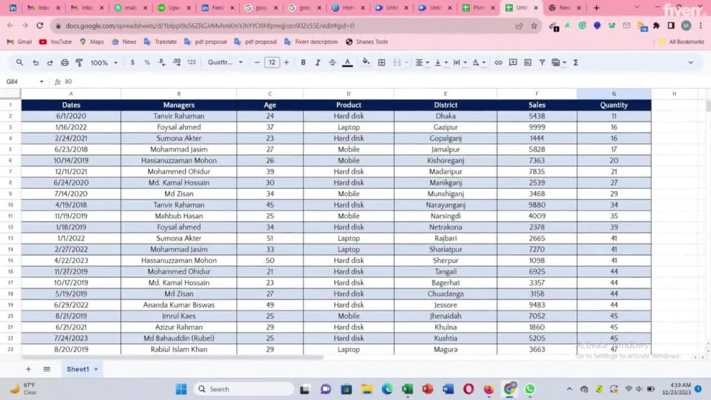Screen dimensions: 711x400
Task: Switch to the Upwork browser tab
Action: point(173,8)
